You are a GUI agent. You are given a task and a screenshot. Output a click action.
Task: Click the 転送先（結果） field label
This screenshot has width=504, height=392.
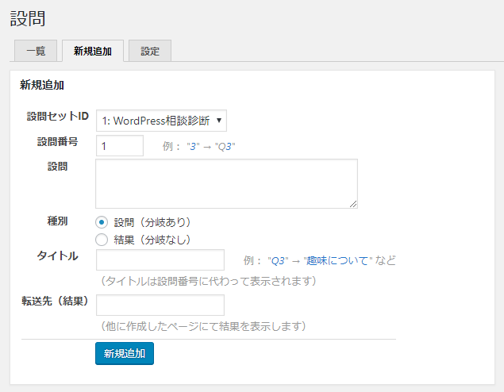coord(55,301)
